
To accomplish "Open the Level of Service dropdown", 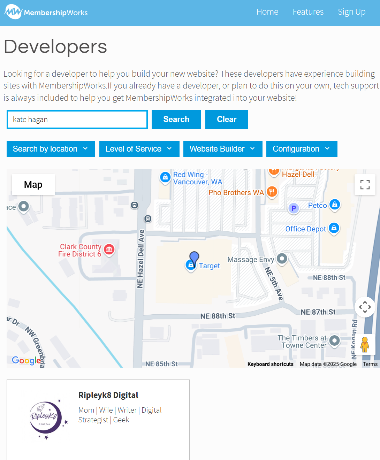I will (139, 149).
